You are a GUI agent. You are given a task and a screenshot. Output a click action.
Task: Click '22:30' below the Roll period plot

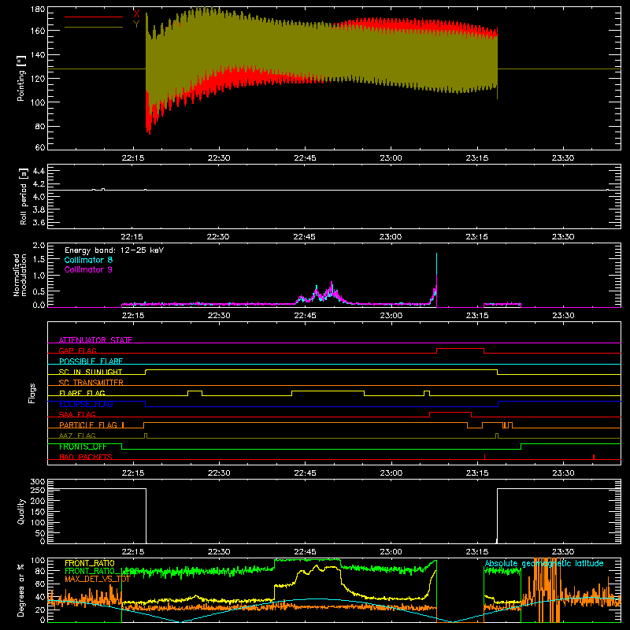pos(218,237)
